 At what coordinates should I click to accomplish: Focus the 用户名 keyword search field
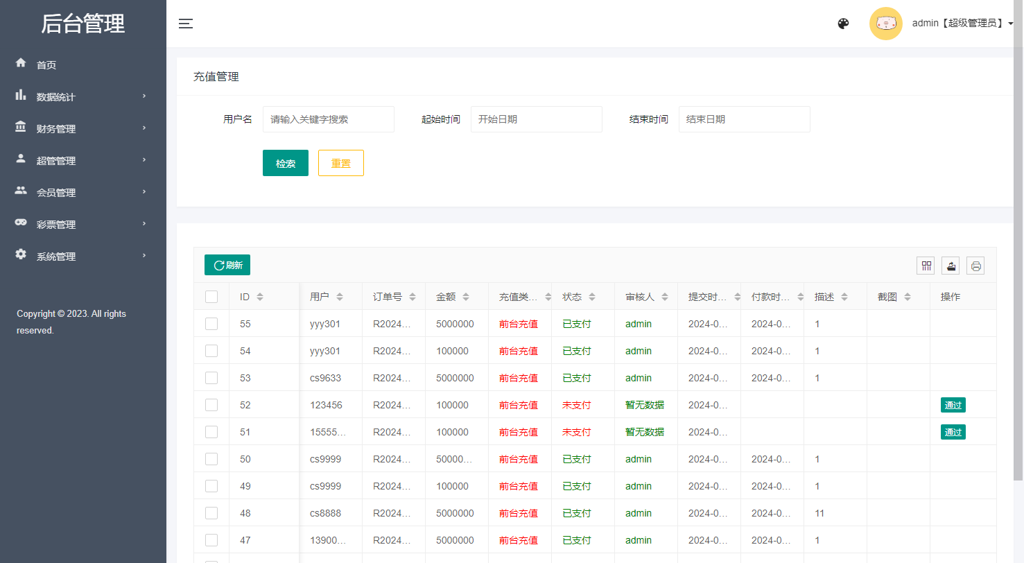tap(328, 119)
